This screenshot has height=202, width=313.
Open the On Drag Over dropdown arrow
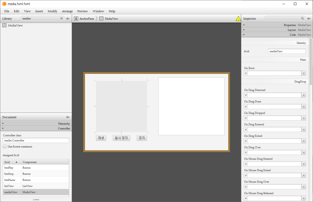(304, 153)
